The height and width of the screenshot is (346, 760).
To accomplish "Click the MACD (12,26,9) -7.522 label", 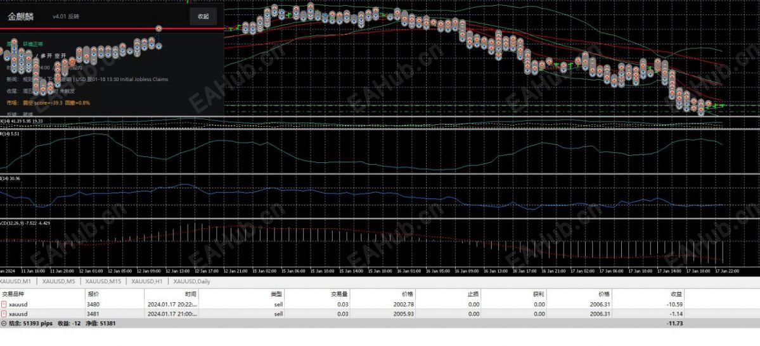I will tap(25, 223).
